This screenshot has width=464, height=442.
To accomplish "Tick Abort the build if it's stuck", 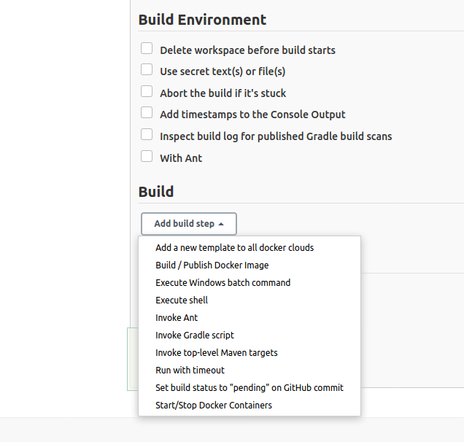I will pos(147,91).
